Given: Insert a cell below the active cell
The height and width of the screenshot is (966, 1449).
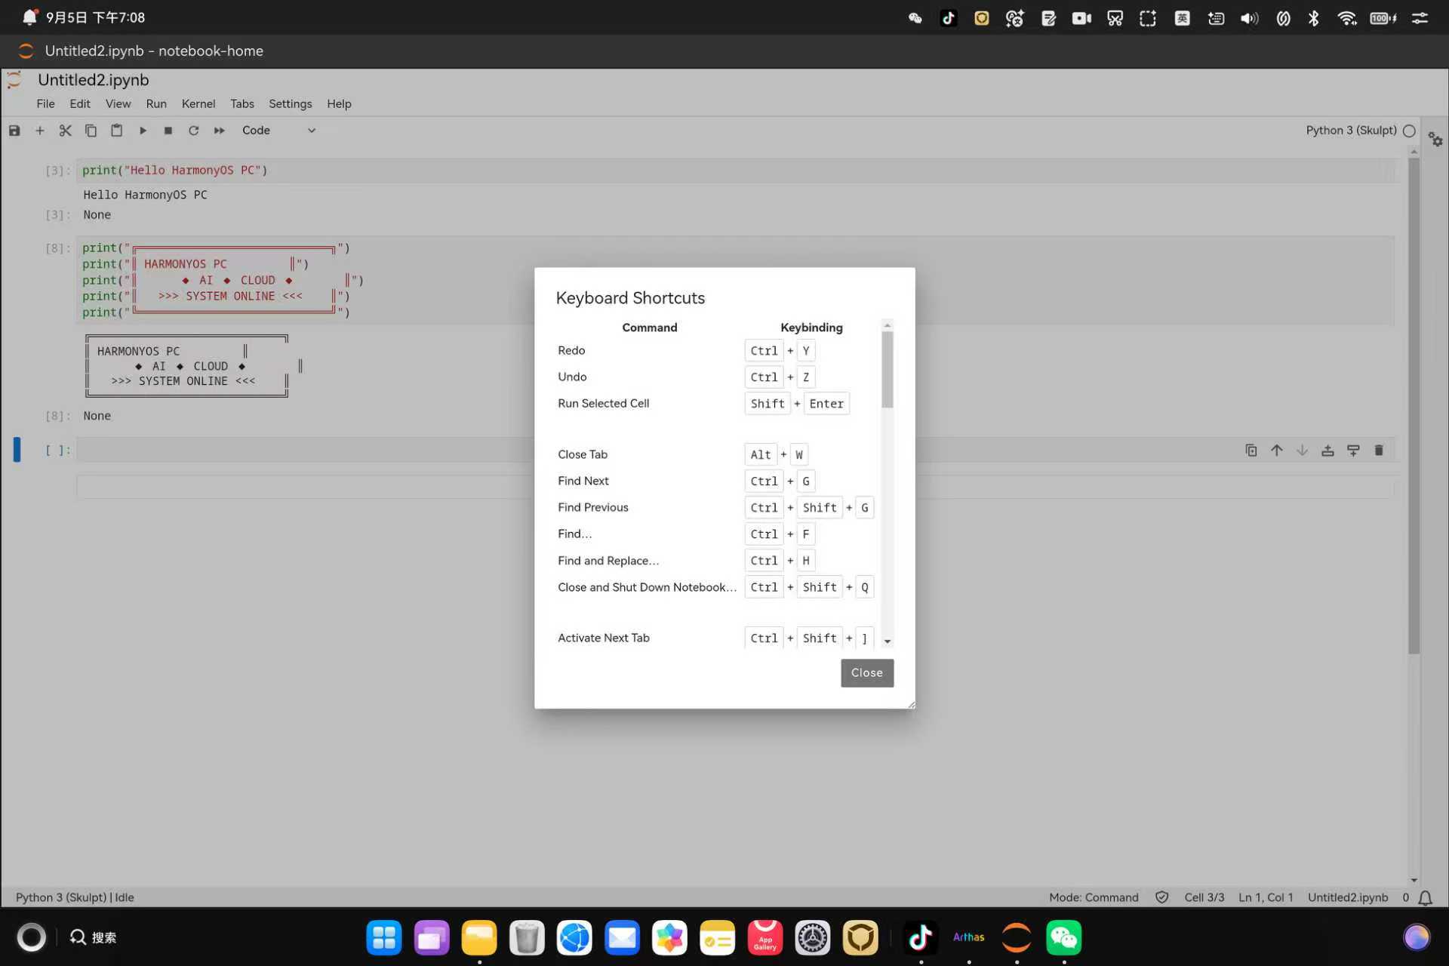Looking at the screenshot, I should (1353, 451).
